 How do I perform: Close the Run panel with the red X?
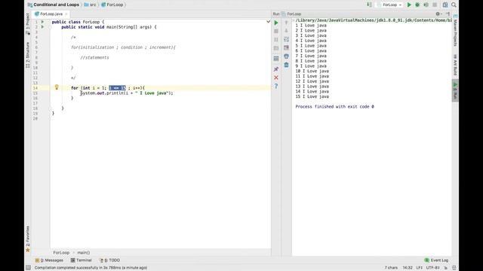276,78
